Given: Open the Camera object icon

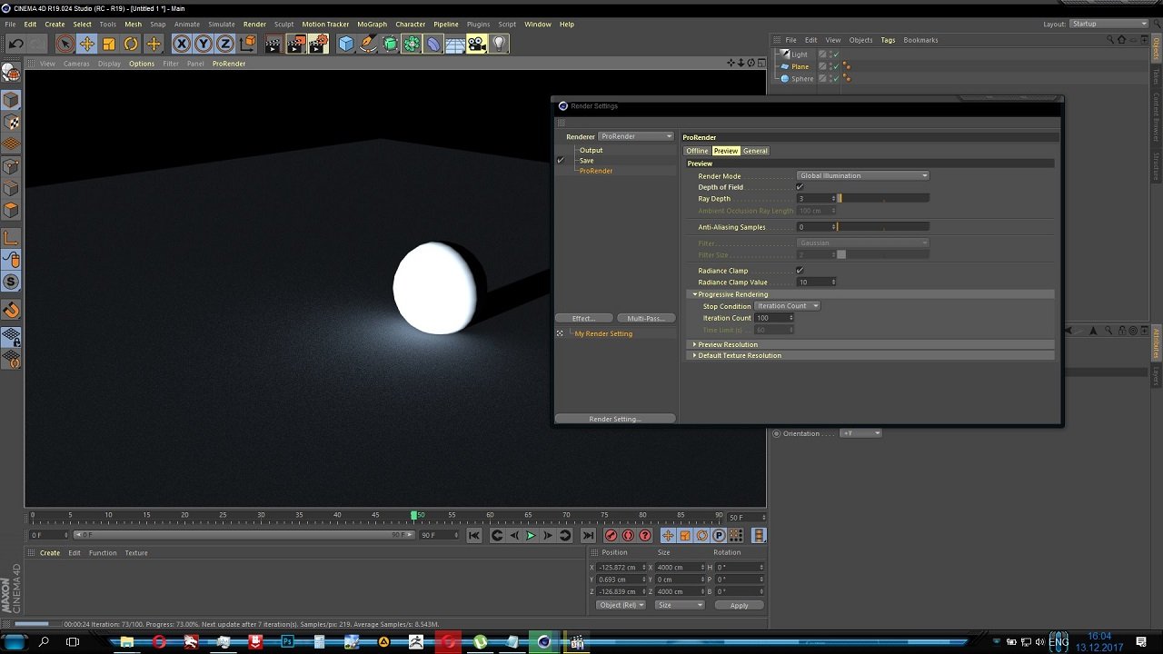Looking at the screenshot, I should click(476, 44).
